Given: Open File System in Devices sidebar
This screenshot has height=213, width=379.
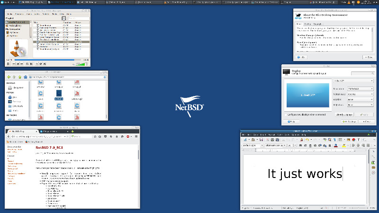Looking at the screenshot, I should click(x=18, y=88).
